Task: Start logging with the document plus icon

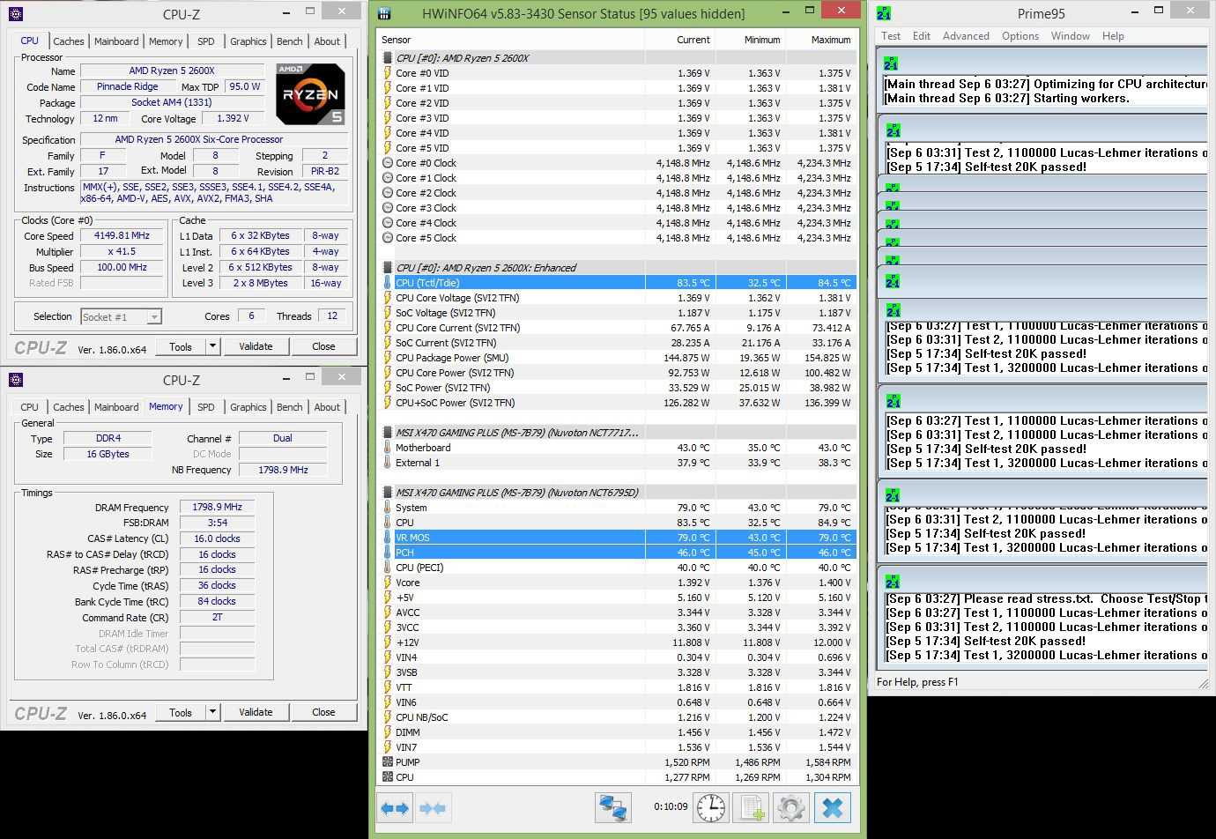Action: (x=751, y=807)
